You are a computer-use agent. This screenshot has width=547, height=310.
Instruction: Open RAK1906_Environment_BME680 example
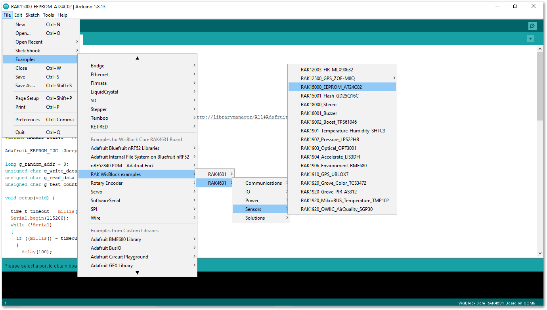(342, 166)
